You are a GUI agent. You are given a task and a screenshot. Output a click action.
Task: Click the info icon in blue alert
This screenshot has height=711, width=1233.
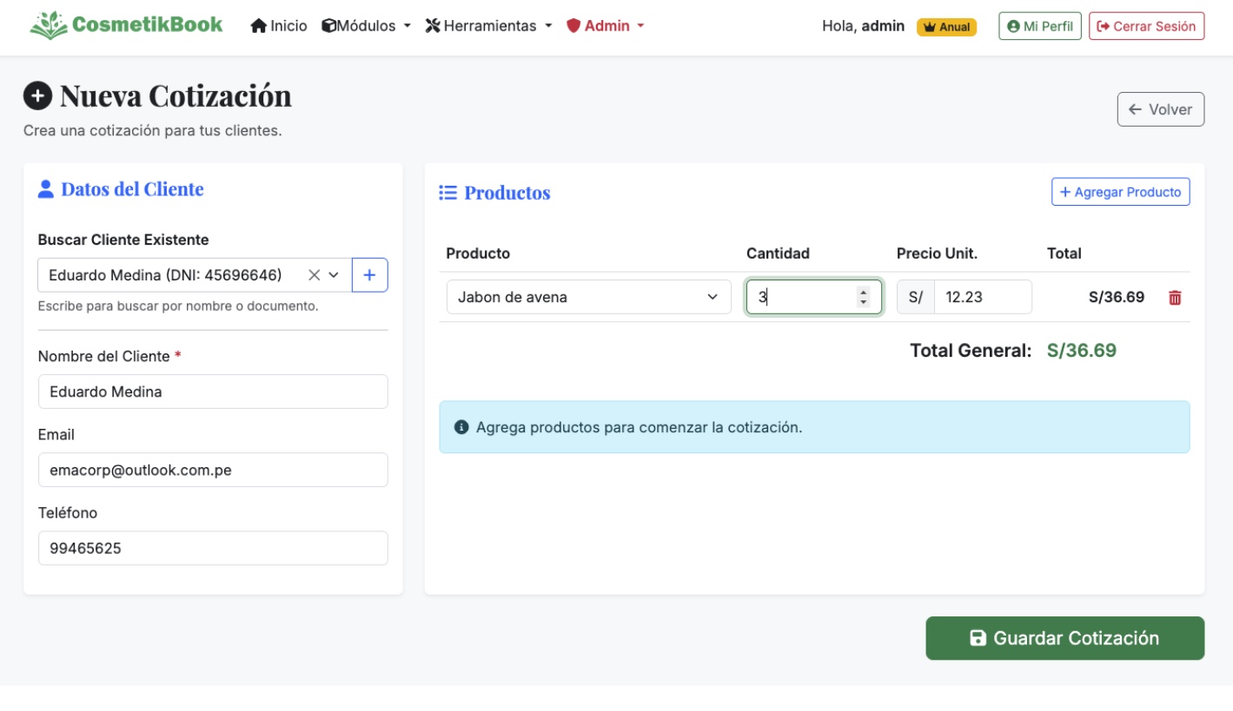tap(461, 427)
